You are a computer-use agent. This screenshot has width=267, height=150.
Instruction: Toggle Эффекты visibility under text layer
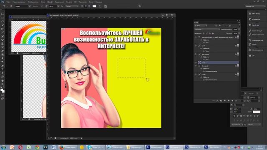click(201, 40)
